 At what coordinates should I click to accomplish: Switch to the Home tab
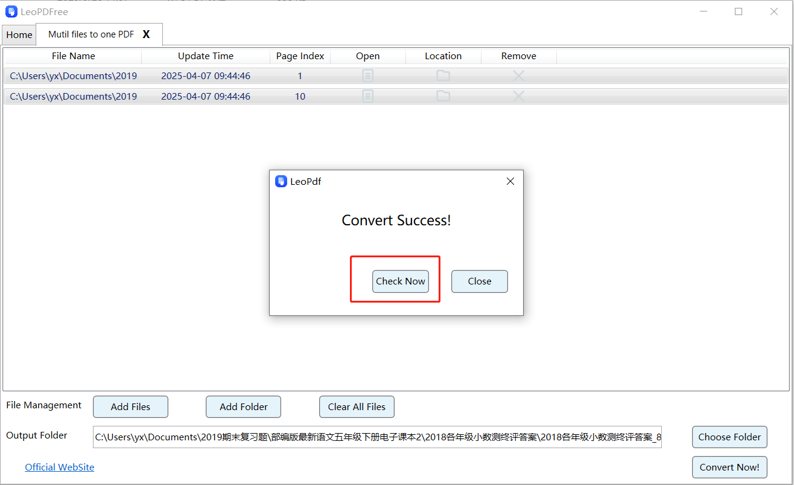click(19, 35)
